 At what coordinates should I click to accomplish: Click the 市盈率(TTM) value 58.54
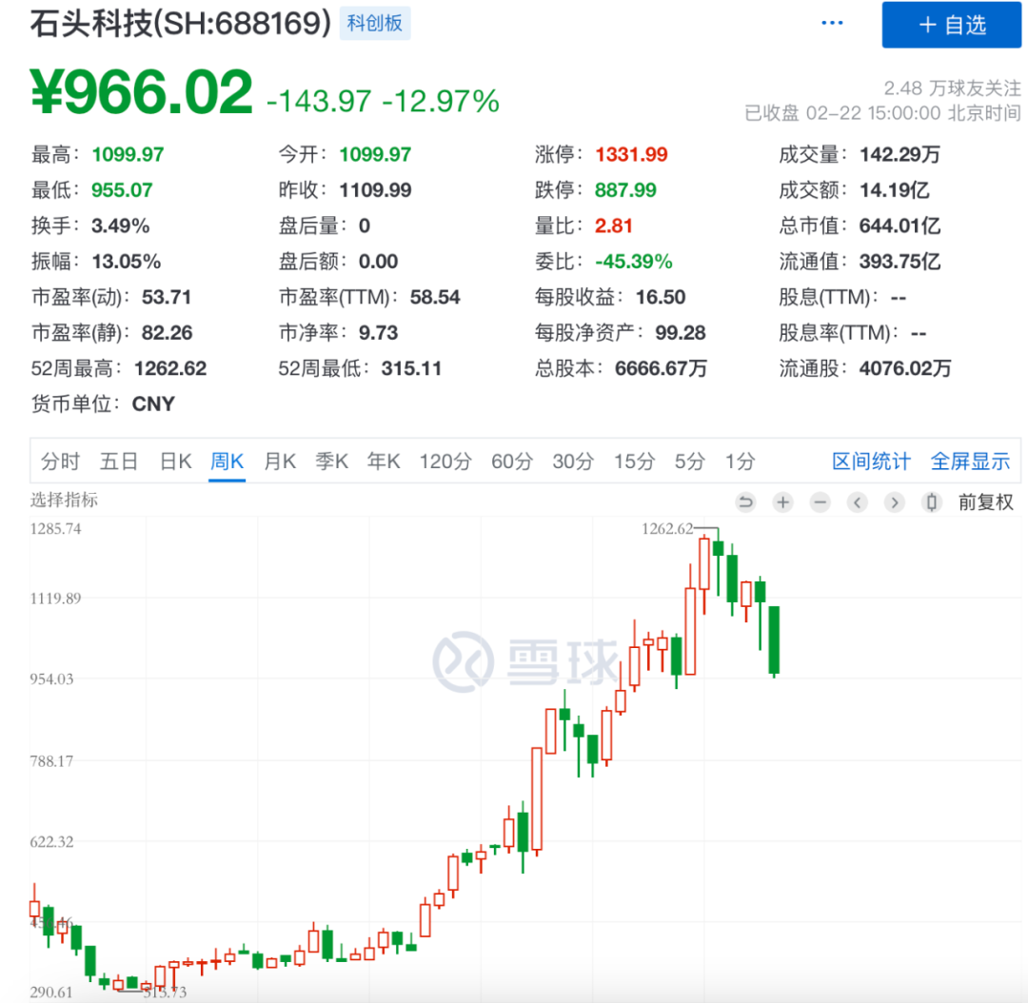435,298
